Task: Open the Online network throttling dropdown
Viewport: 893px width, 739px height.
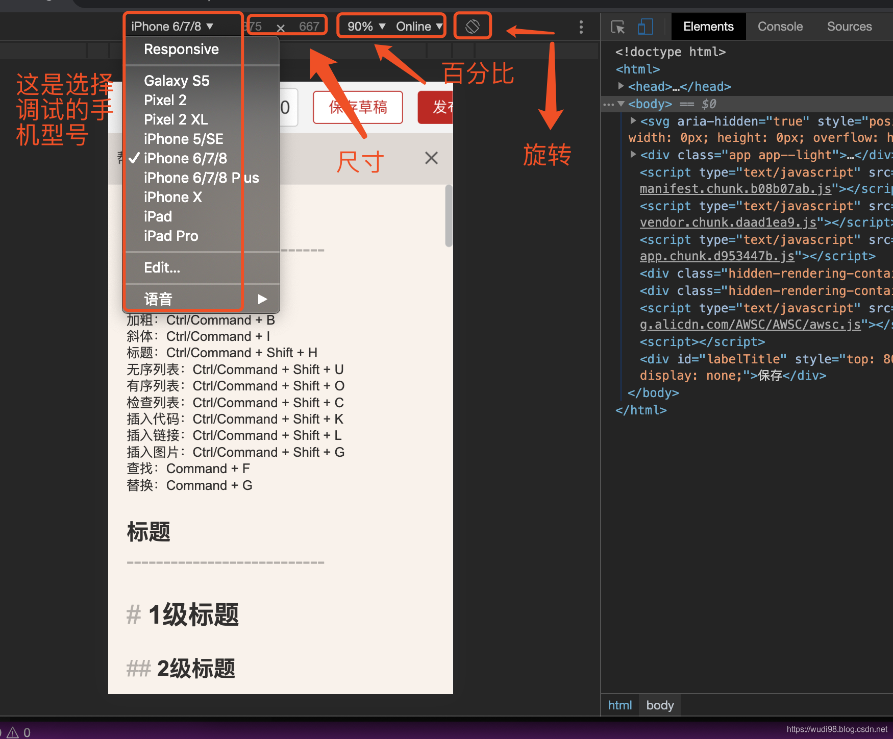Action: [417, 26]
